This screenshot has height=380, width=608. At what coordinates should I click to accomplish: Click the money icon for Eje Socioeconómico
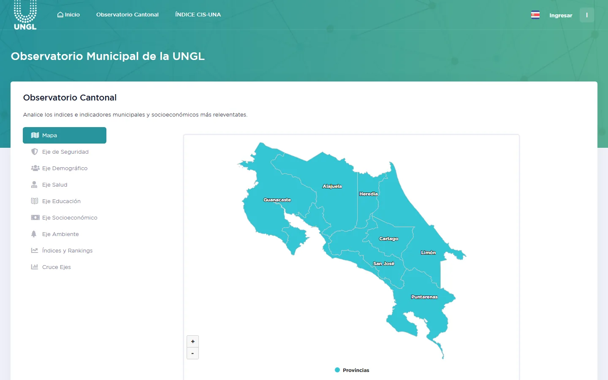35,218
